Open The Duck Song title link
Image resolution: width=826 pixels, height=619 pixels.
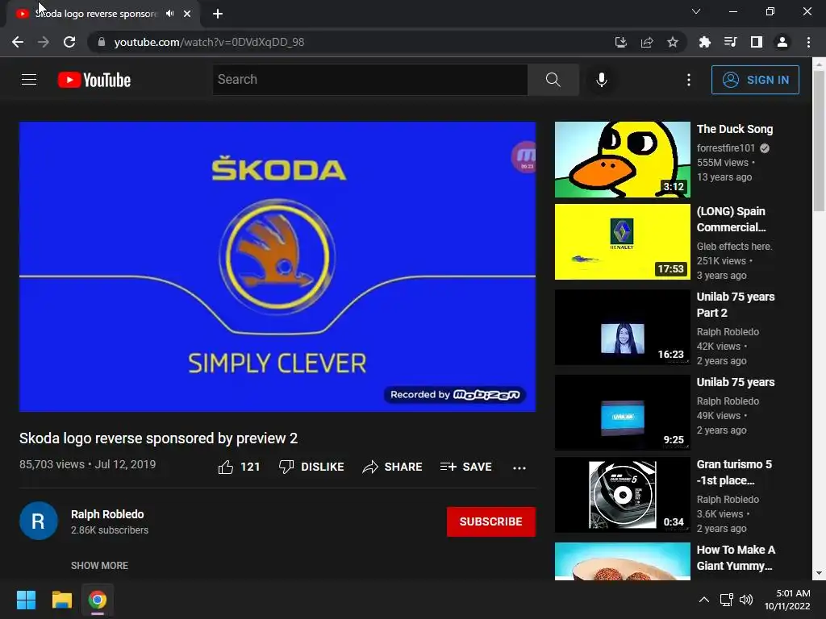[735, 129]
